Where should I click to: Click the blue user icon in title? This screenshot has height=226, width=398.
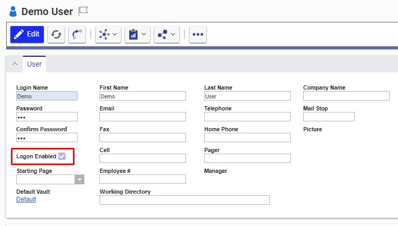point(13,11)
